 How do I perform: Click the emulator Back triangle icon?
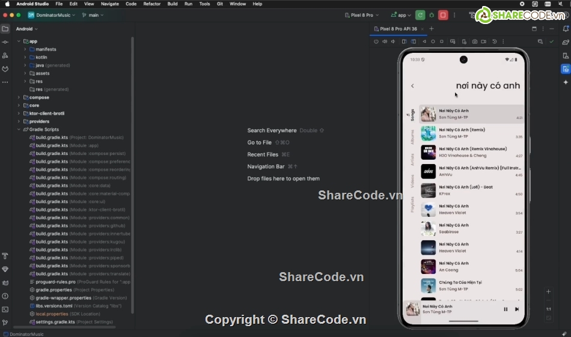[424, 41]
